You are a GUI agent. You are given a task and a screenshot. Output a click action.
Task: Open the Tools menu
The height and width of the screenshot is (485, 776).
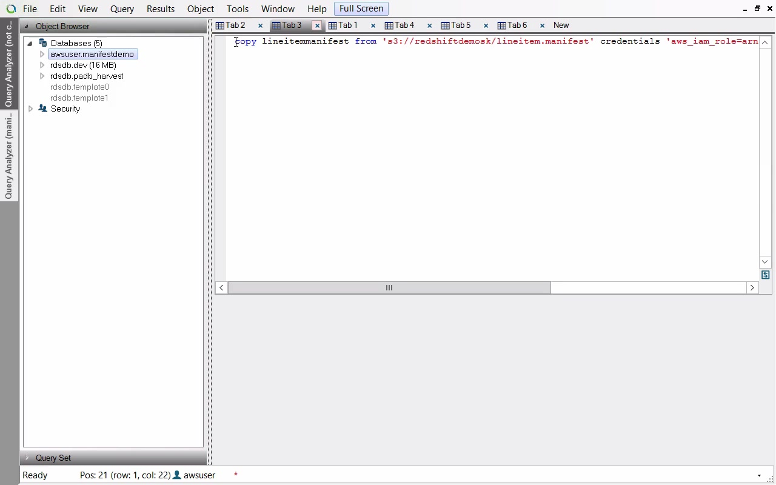(238, 9)
